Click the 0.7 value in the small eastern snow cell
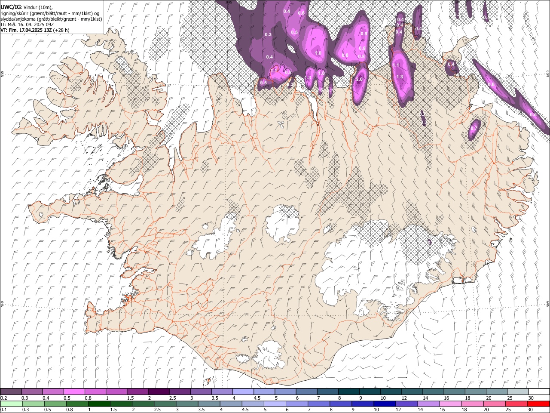 coord(474,128)
